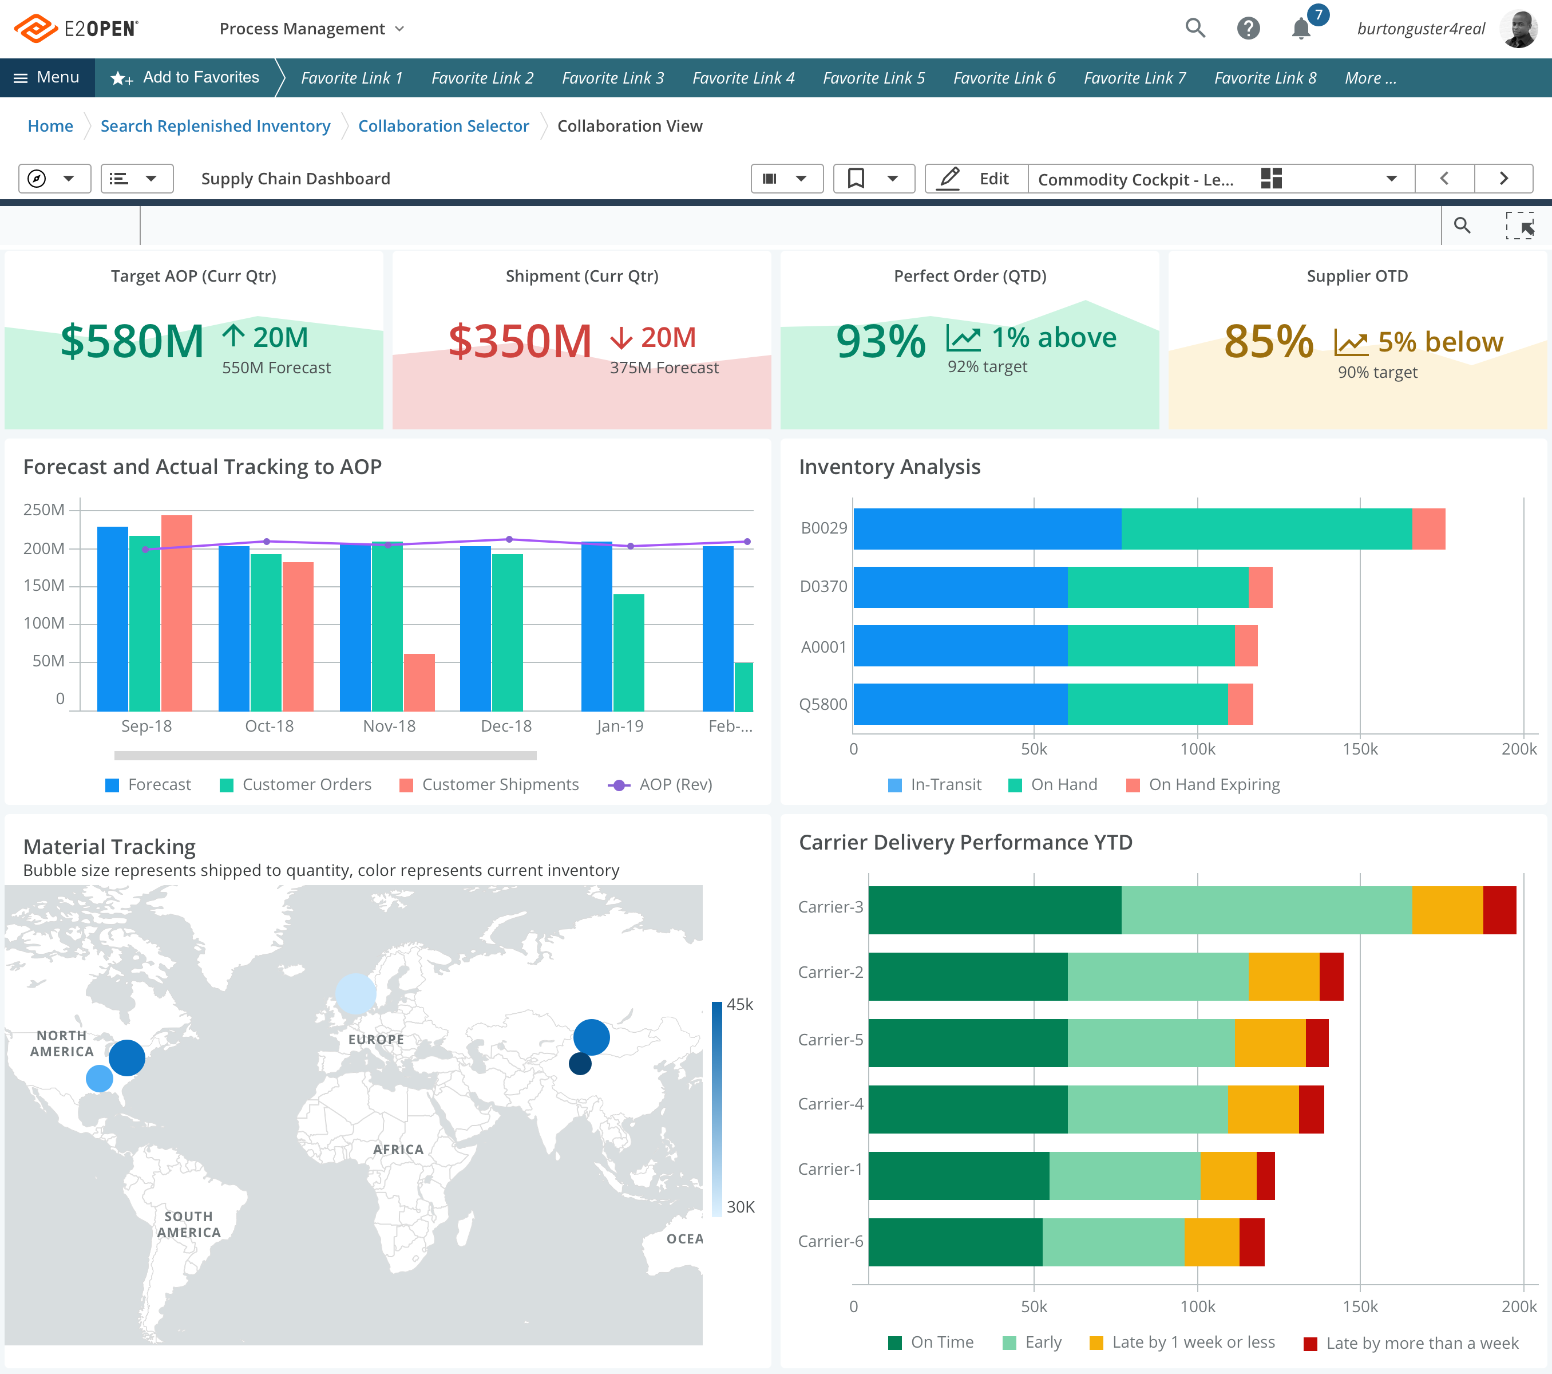Select the bar chart view icon
Image resolution: width=1552 pixels, height=1374 pixels.
(770, 179)
